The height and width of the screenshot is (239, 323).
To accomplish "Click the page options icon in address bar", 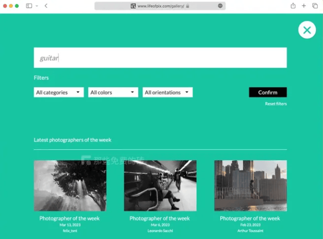I will tap(220, 6).
